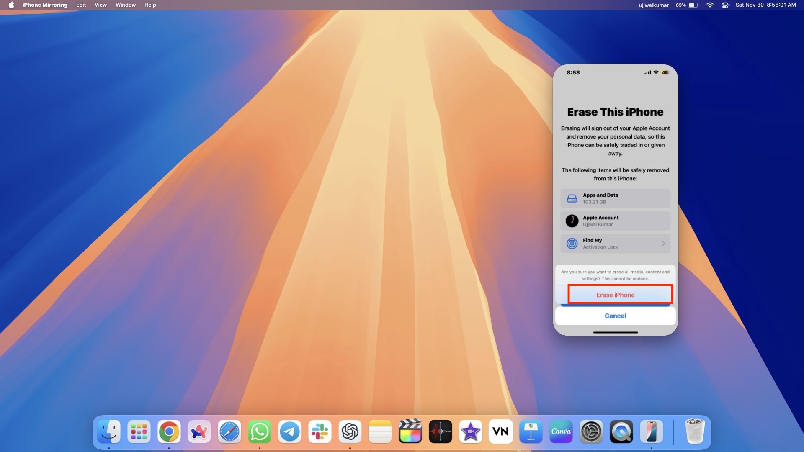This screenshot has width=804, height=452.
Task: Open Keynote from the dock
Action: coord(531,431)
